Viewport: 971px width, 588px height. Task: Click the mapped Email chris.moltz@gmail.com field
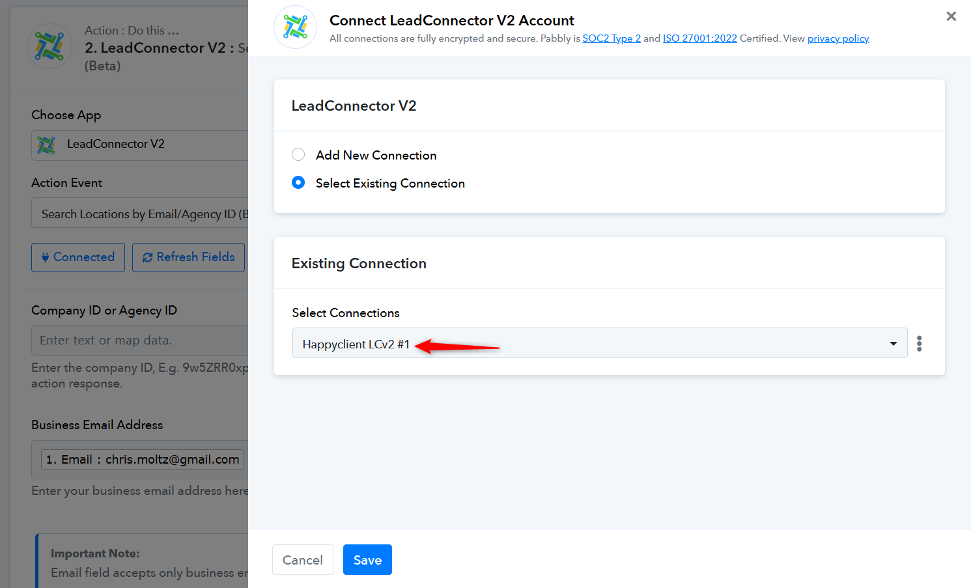(143, 460)
